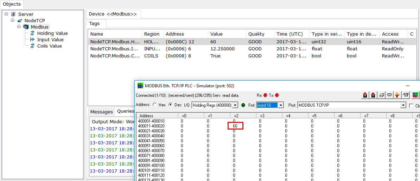Click the Server computer icon in tree
Image resolution: width=420 pixels, height=181 pixels.
point(13,14)
